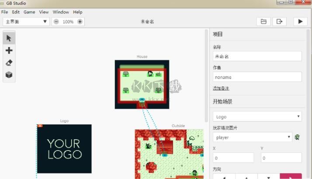The width and height of the screenshot is (312, 179).
Task: Click the canvas vertical scrollbar
Action: point(206,75)
